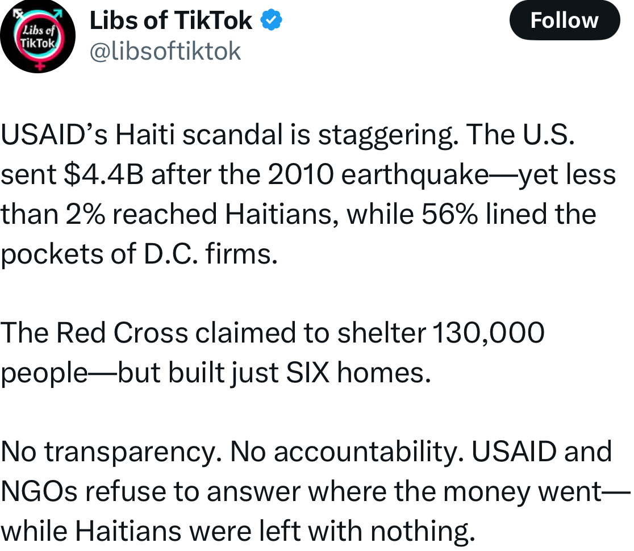Screen dimensions: 634x551
Task: Click the blue verified checkmark badge
Action: [x=272, y=21]
